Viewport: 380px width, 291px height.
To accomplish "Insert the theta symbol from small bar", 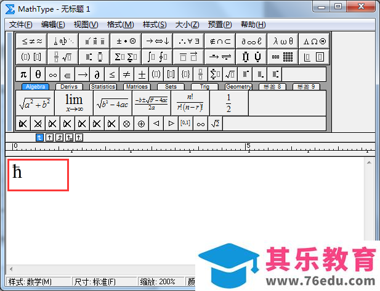I will coord(38,74).
